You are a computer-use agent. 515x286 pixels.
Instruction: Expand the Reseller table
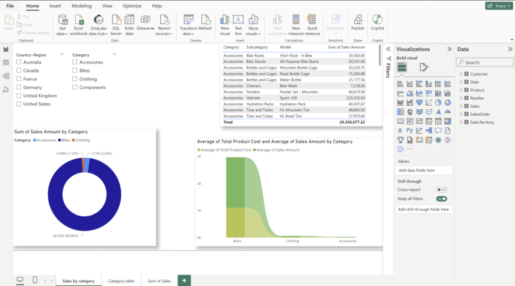[461, 98]
